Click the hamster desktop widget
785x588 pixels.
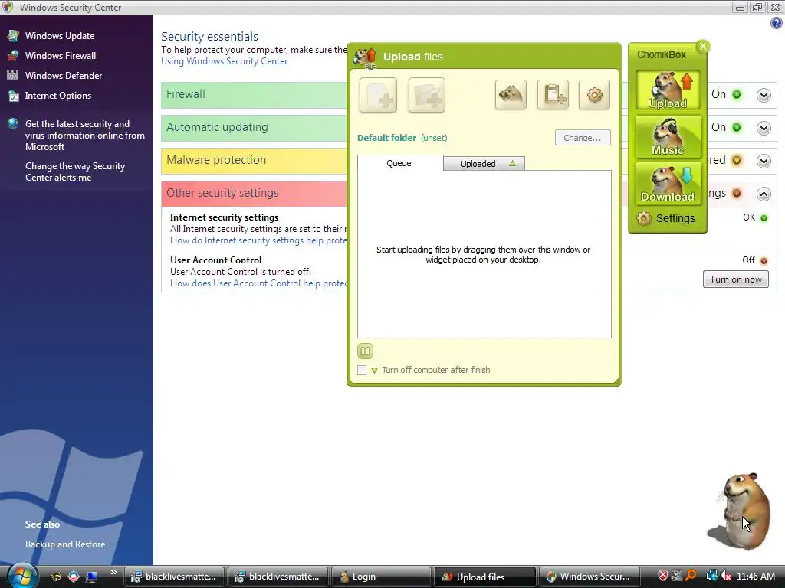739,510
